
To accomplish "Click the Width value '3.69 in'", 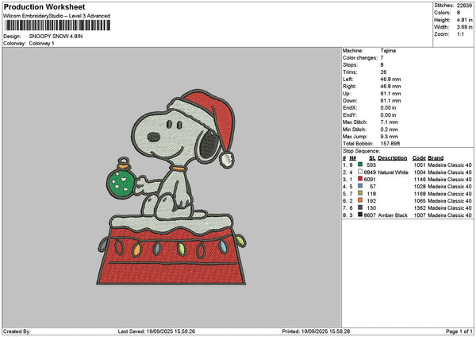I will [x=464, y=27].
